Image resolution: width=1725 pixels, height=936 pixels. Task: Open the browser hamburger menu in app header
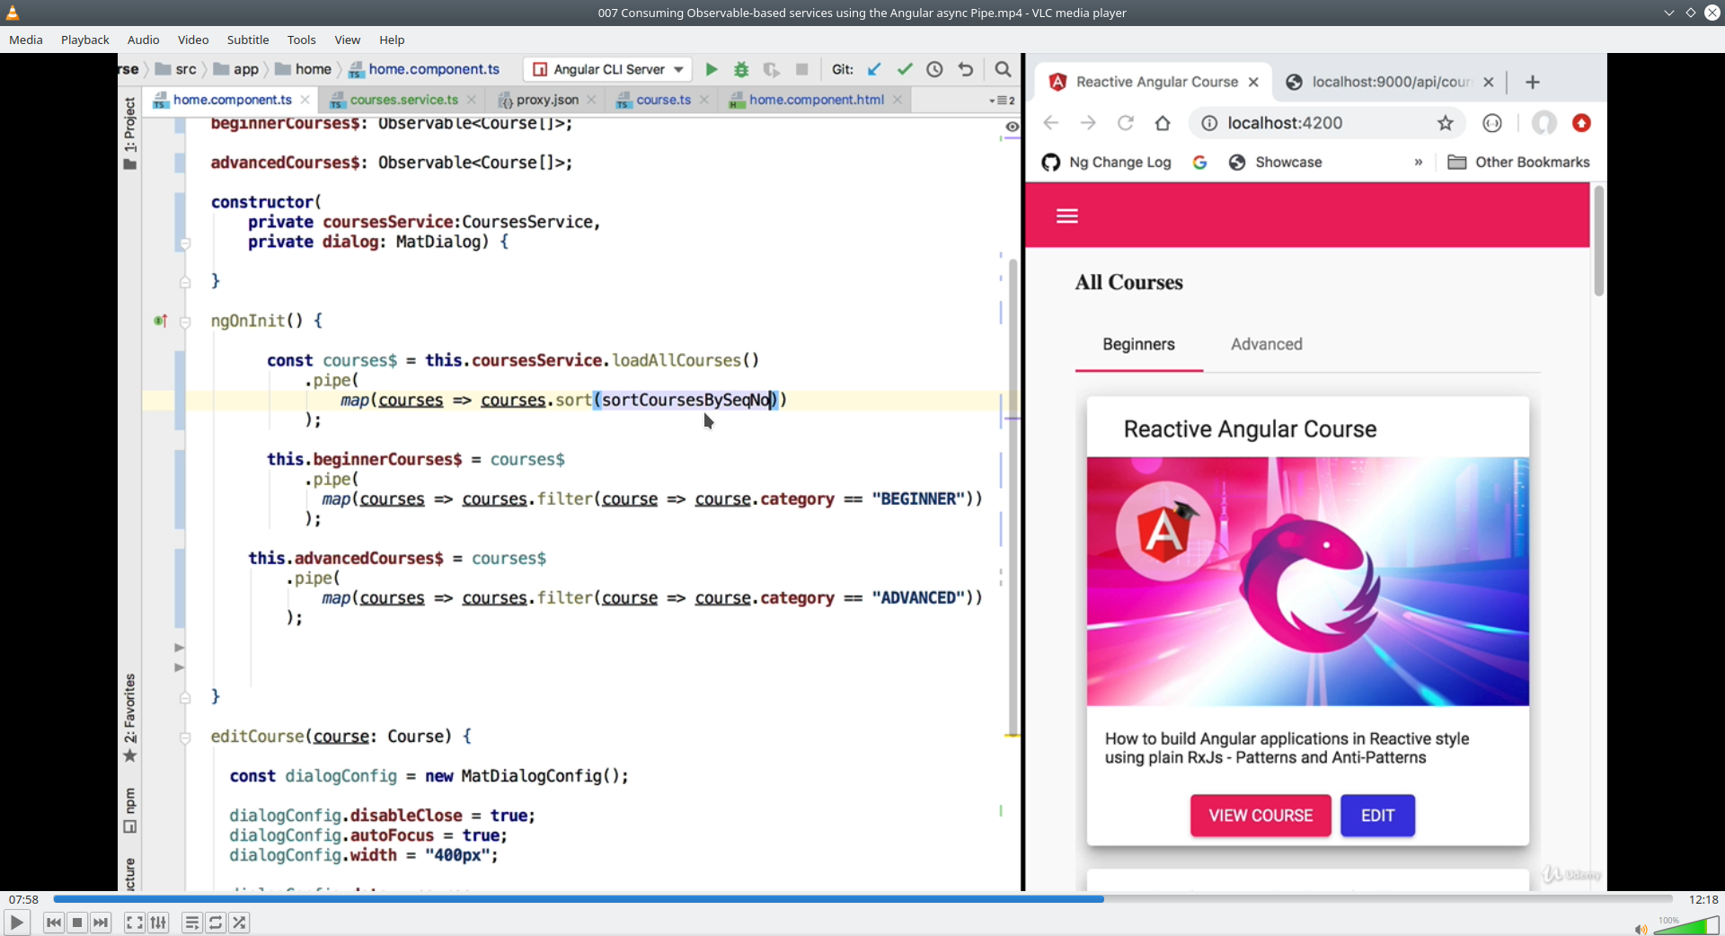coord(1067,216)
